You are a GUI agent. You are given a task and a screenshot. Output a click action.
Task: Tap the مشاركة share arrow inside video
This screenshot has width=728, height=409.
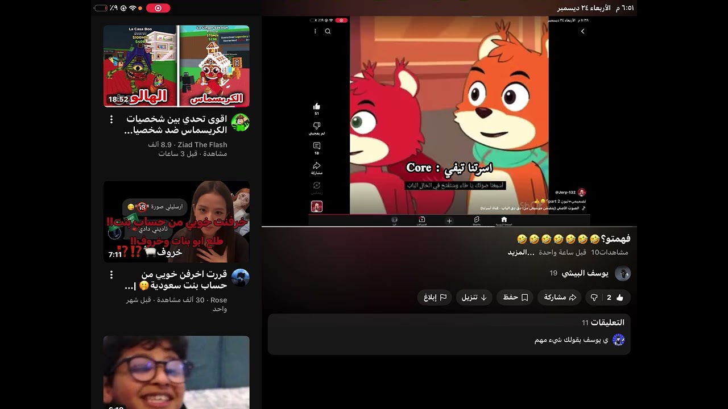click(317, 166)
